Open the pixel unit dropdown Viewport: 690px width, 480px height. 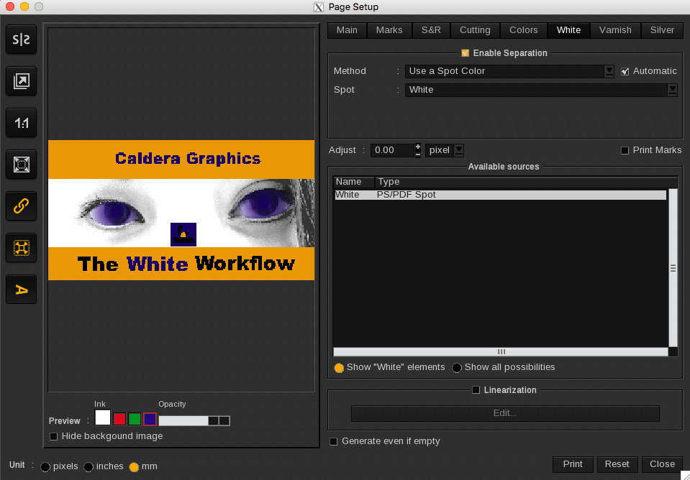(458, 150)
